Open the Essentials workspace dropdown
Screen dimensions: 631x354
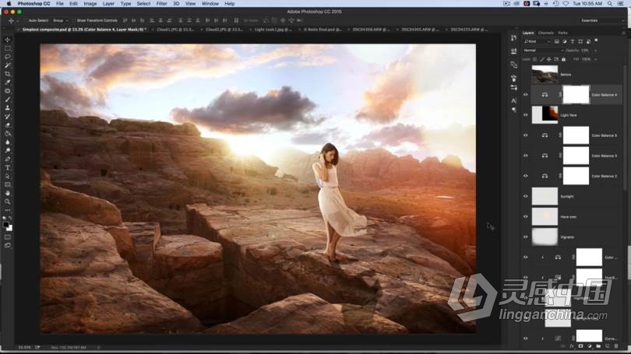coord(602,20)
